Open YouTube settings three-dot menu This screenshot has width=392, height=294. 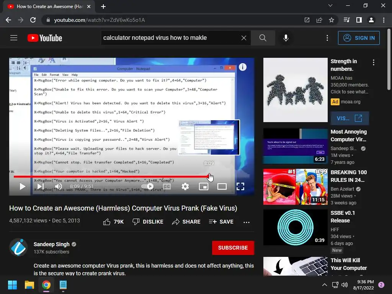point(327,38)
